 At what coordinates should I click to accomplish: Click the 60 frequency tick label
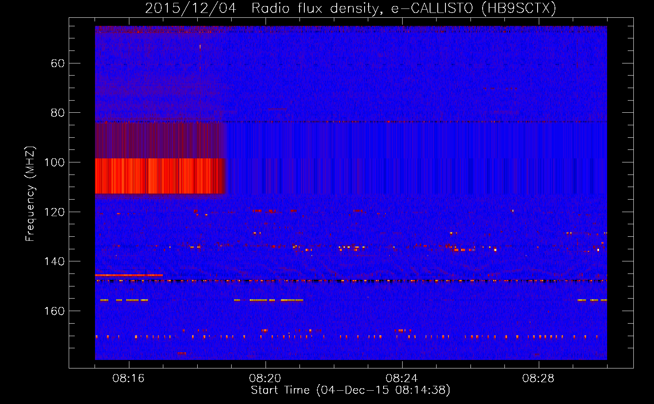pyautogui.click(x=58, y=63)
